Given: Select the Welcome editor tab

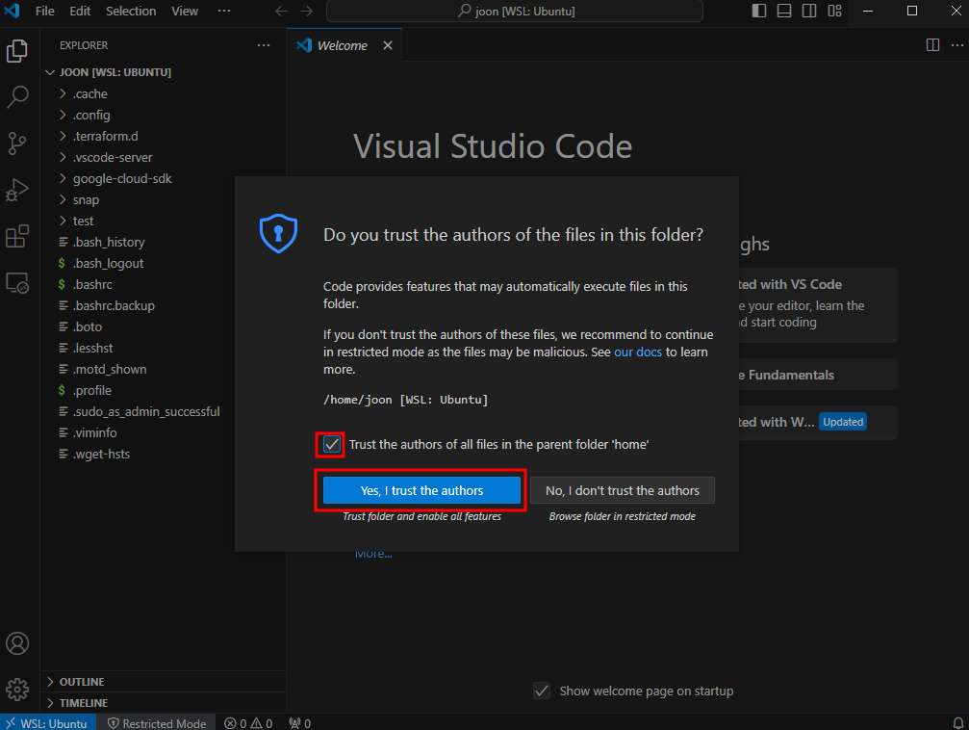Looking at the screenshot, I should click(x=343, y=45).
